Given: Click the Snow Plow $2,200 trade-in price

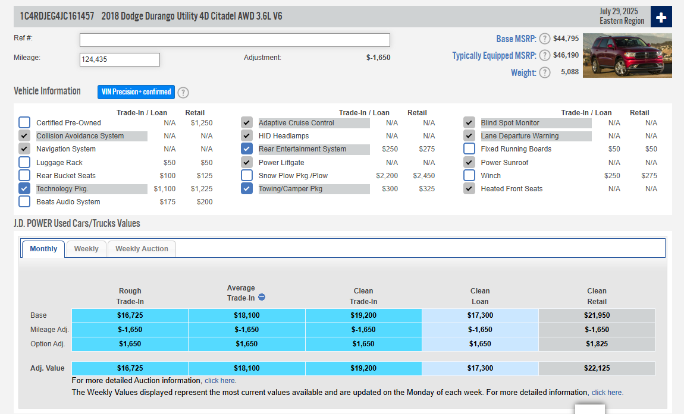Looking at the screenshot, I should tap(387, 176).
